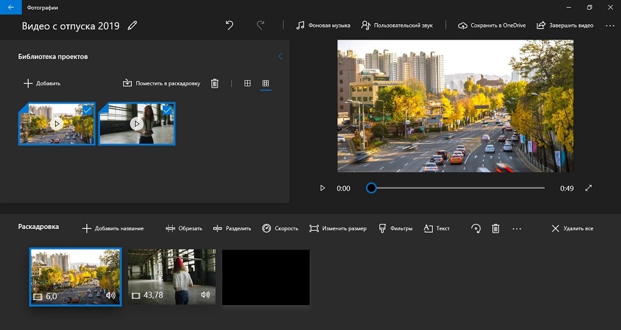
Task: Click the pencil icon to rename the video
Action: 133,26
